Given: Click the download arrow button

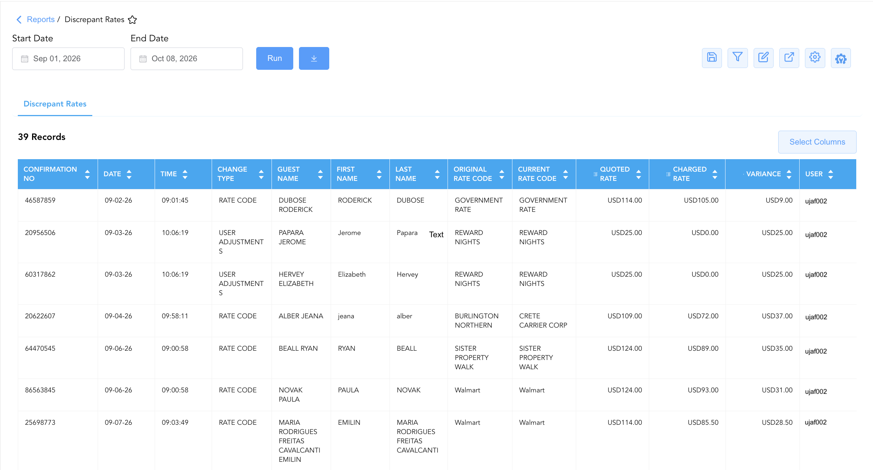Looking at the screenshot, I should tap(314, 58).
